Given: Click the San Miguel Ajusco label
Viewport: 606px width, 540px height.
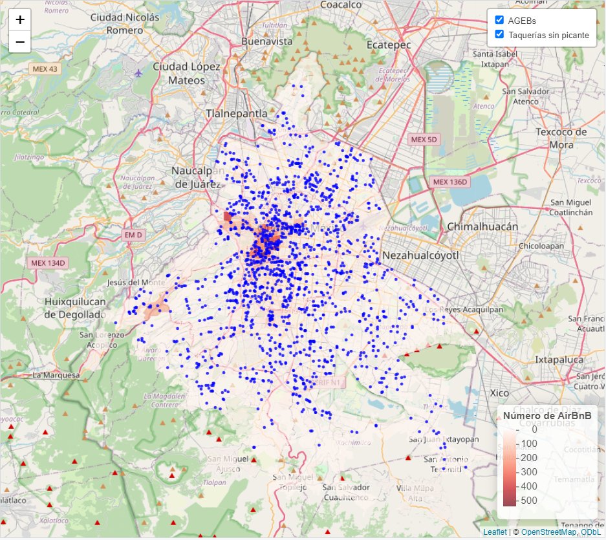Looking at the screenshot, I should tap(228, 464).
